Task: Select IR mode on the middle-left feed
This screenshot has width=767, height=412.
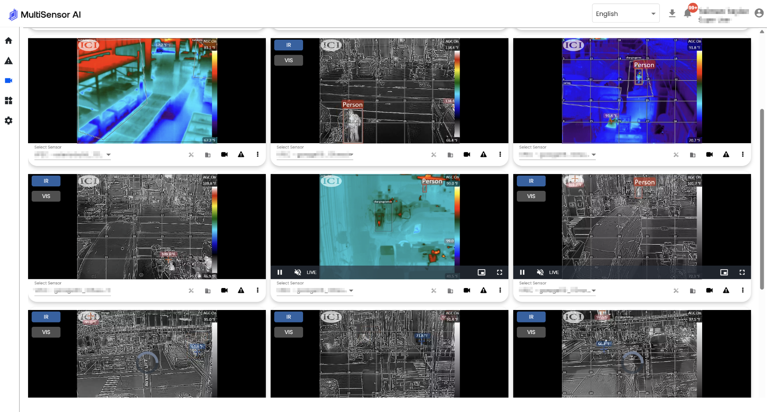Action: pyautogui.click(x=46, y=181)
